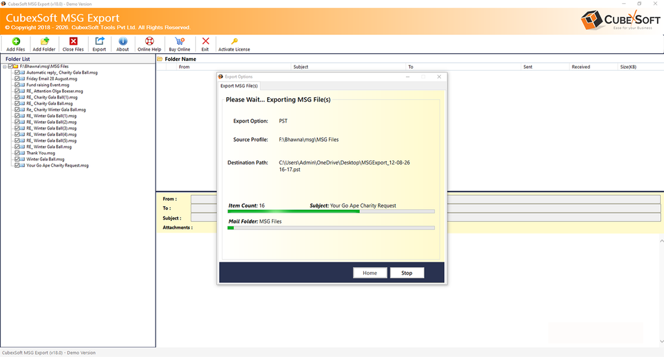The height and width of the screenshot is (357, 664).
Task: Click mail icon of Your Go Ape Charity Request.msg
Action: [23, 165]
